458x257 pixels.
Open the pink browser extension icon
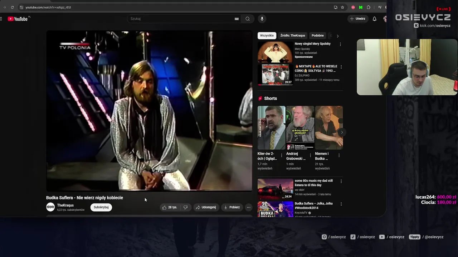[353, 7]
